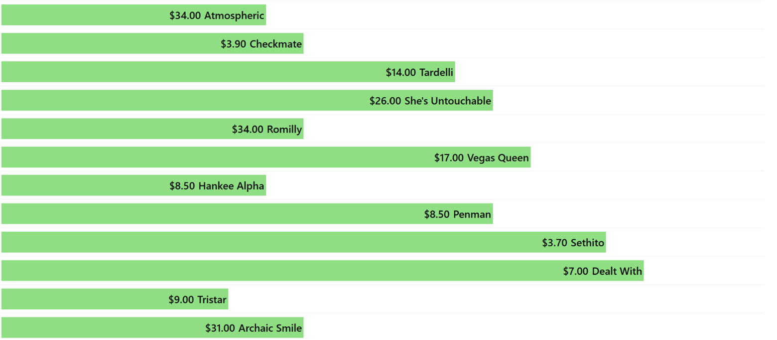Screen dimensions: 777x340
Task: Select the $26.00 She's Untouchable bar
Action: coord(247,100)
